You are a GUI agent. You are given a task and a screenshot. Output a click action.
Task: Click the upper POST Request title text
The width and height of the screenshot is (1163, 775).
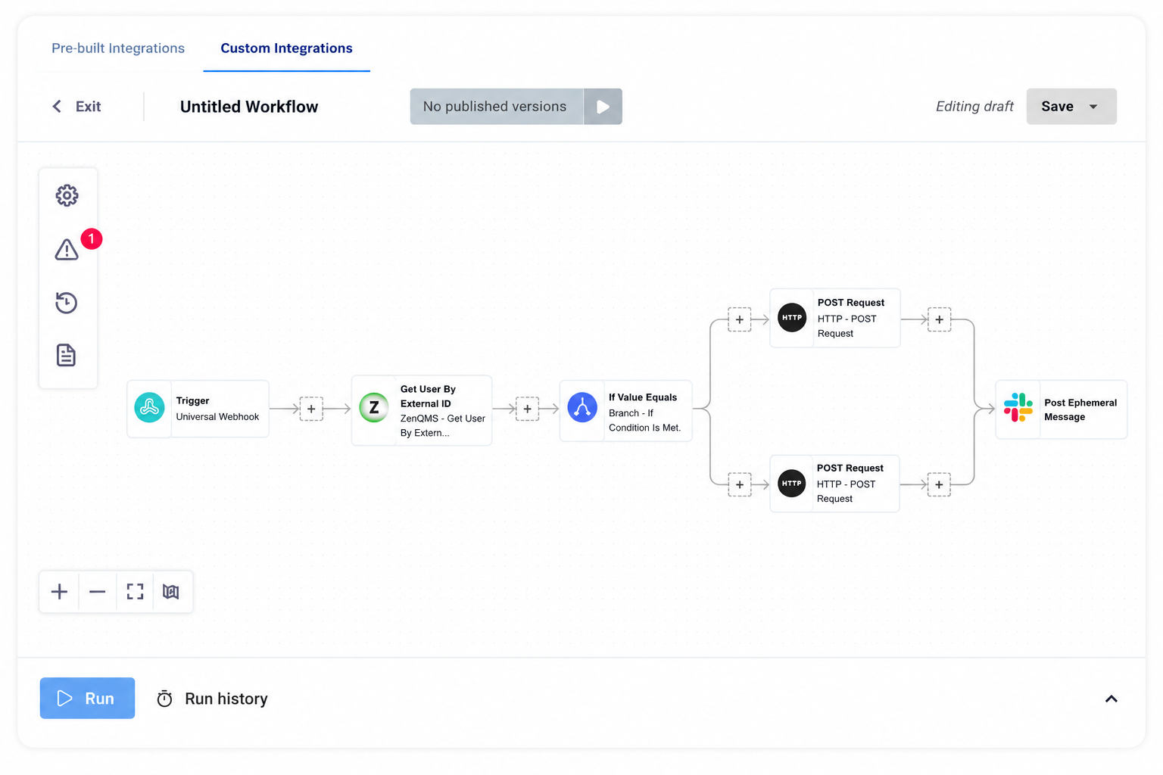click(851, 302)
